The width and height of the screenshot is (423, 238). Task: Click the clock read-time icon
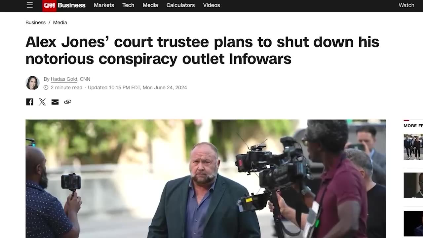(x=46, y=88)
